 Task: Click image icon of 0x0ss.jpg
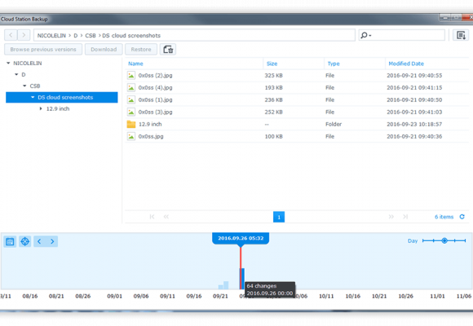(x=131, y=137)
